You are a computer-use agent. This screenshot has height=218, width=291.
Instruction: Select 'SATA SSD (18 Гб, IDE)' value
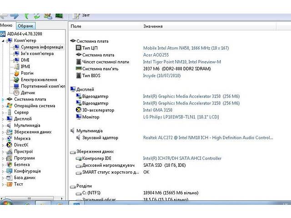coord(165,165)
